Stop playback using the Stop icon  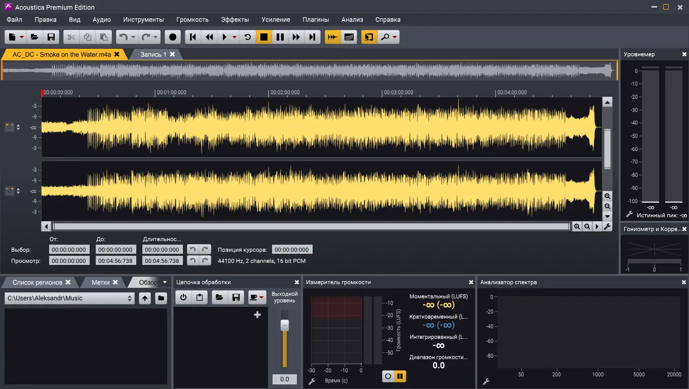pos(264,36)
